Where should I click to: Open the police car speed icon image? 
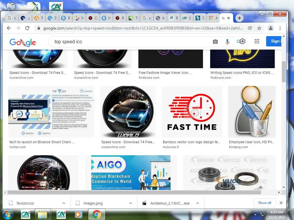pyautogui.click(x=44, y=172)
